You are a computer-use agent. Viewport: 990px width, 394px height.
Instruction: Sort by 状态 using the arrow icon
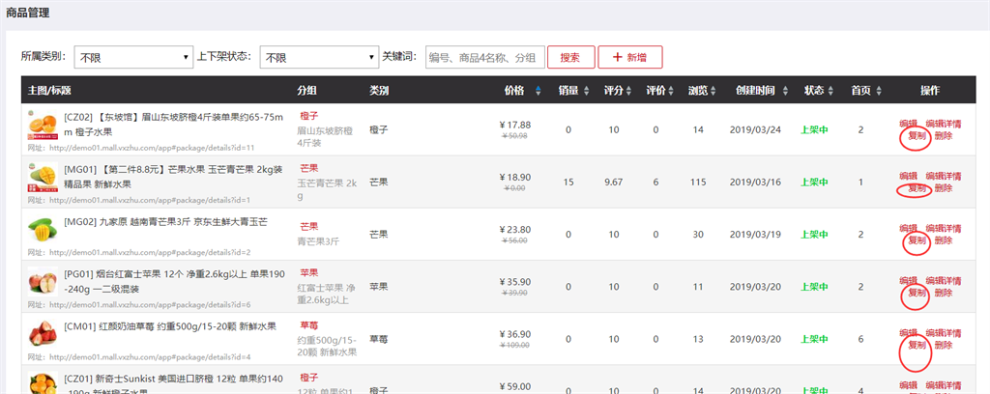pyautogui.click(x=830, y=92)
